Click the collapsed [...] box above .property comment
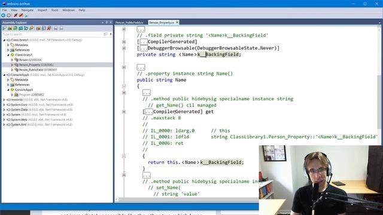 (141, 67)
